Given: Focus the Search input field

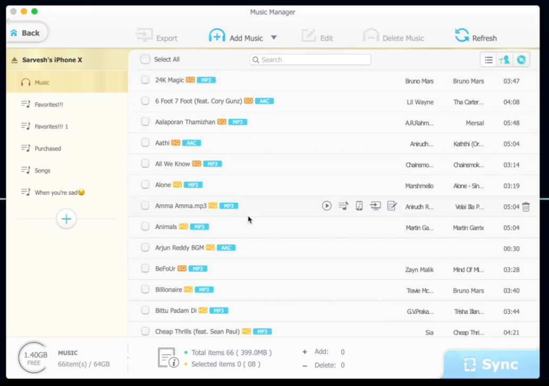Looking at the screenshot, I should coord(310,59).
